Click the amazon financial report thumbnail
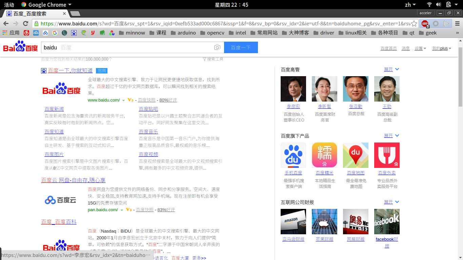This screenshot has width=463, height=260. point(293,221)
